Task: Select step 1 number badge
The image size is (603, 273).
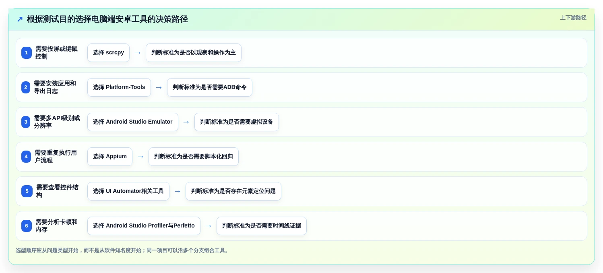Action: tap(27, 53)
